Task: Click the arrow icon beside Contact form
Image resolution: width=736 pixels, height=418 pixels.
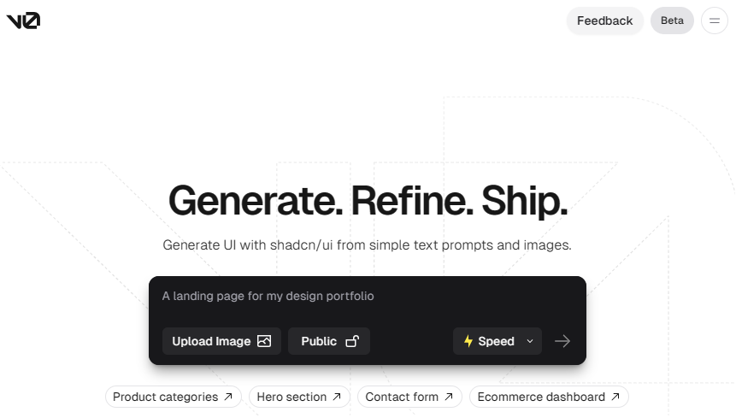Action: pyautogui.click(x=449, y=397)
